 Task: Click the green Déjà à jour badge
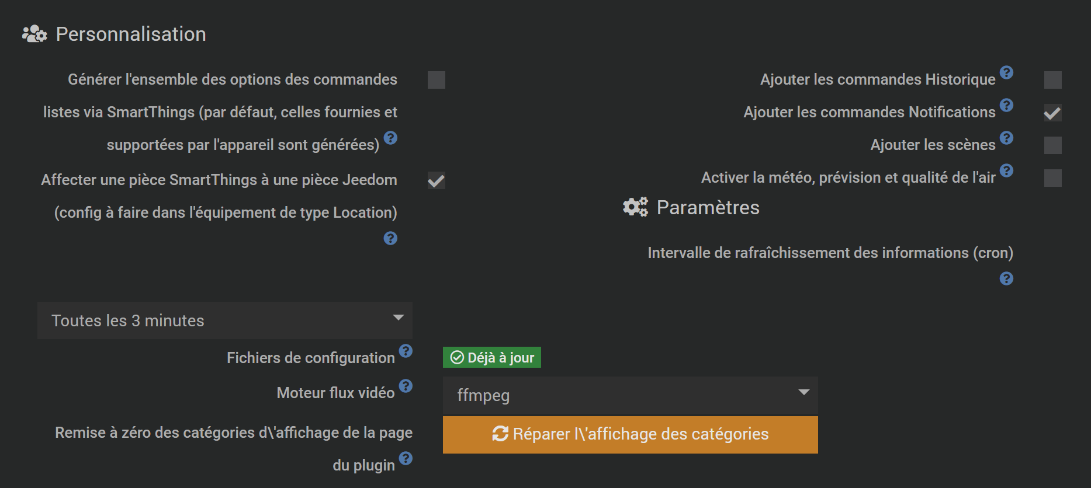[x=492, y=357]
